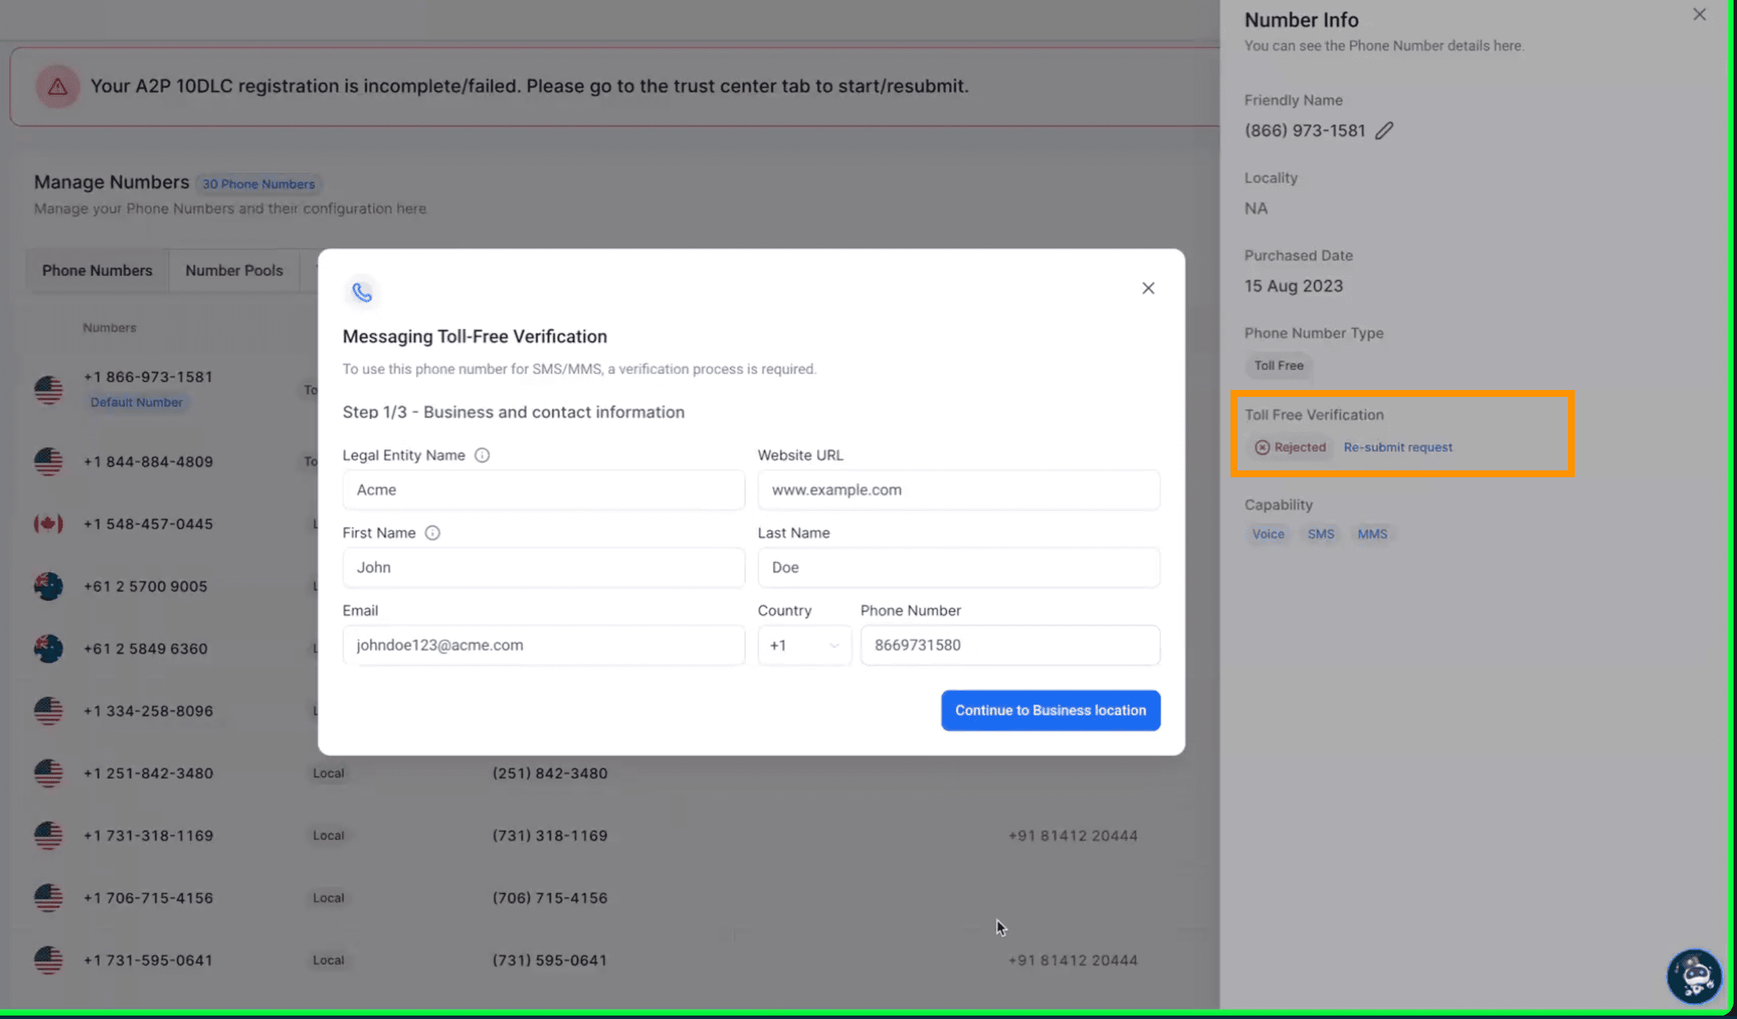Click info icon beside Legal Entity Name
Viewport: 1737px width, 1019px height.
482,455
